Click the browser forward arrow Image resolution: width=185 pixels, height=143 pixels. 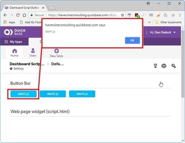(11, 15)
